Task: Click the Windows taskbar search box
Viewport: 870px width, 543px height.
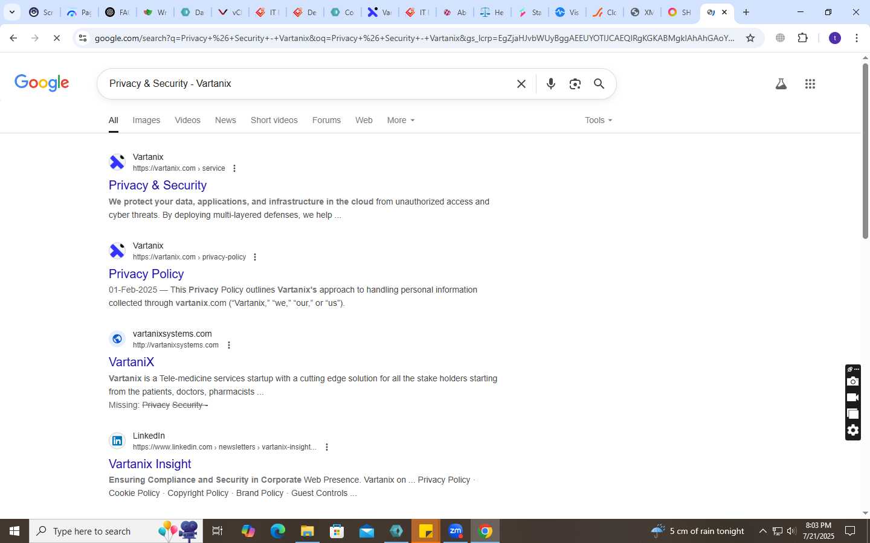Action: 116,531
